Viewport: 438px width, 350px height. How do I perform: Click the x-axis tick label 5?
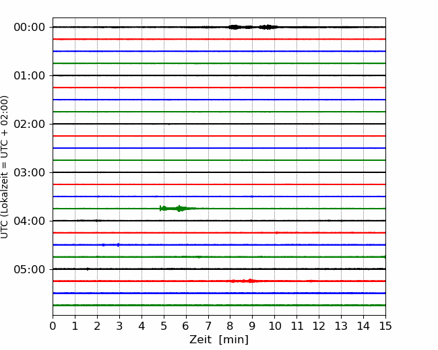coord(164,326)
